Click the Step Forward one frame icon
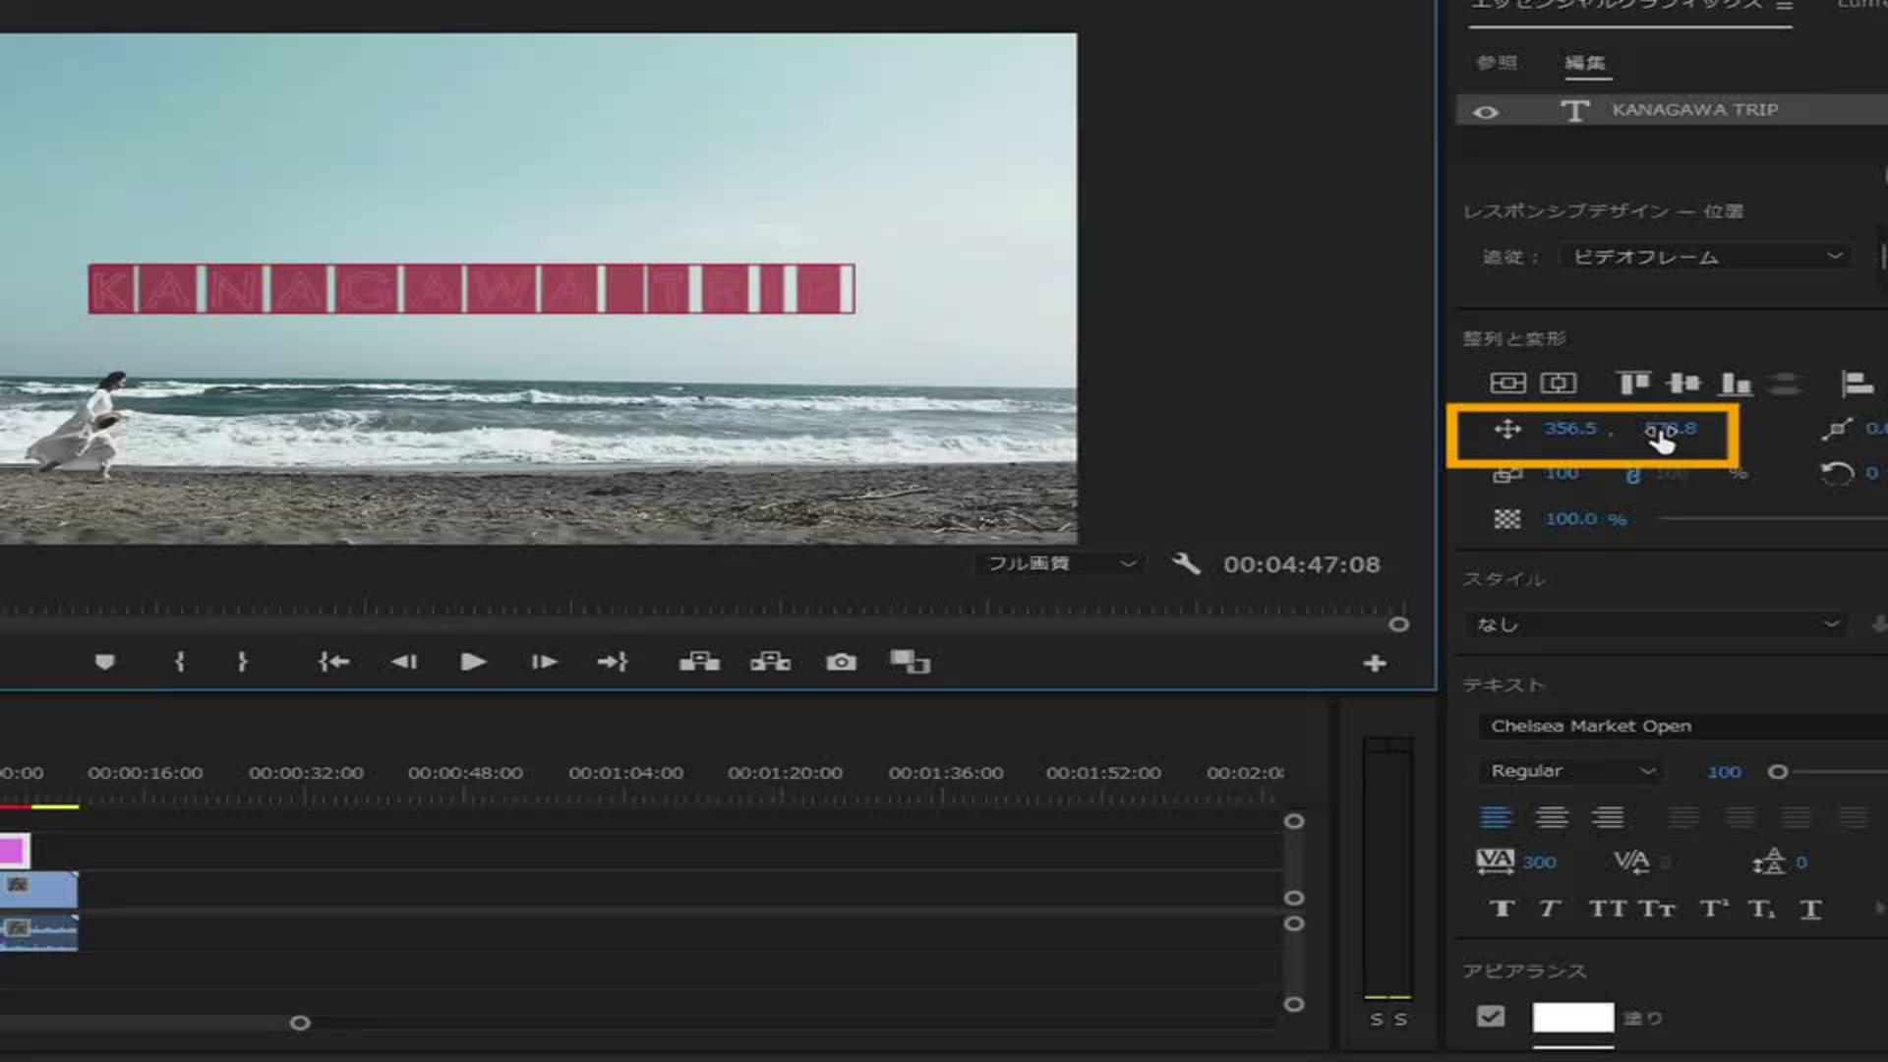Image resolution: width=1888 pixels, height=1062 pixels. click(x=544, y=662)
